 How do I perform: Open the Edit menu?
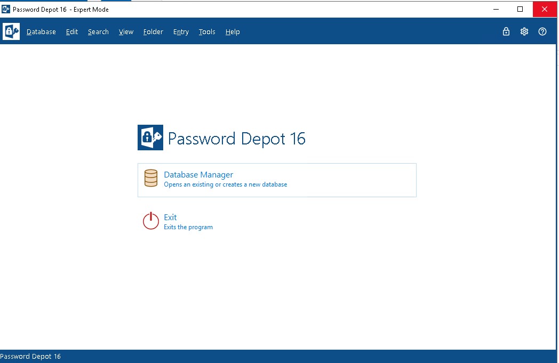pyautogui.click(x=71, y=31)
